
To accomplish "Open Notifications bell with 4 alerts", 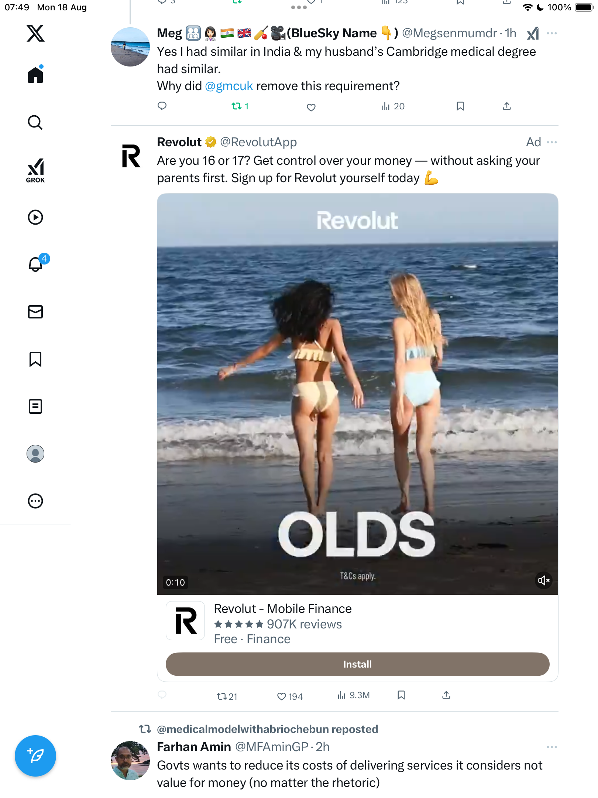I will click(36, 264).
